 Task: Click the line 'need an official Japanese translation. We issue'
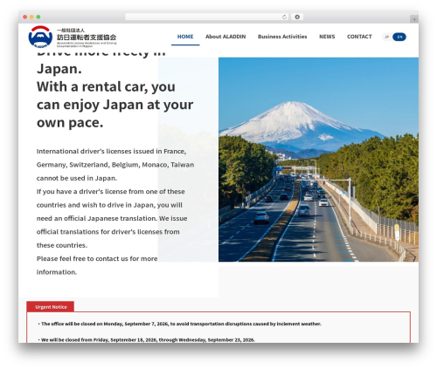pyautogui.click(x=112, y=218)
